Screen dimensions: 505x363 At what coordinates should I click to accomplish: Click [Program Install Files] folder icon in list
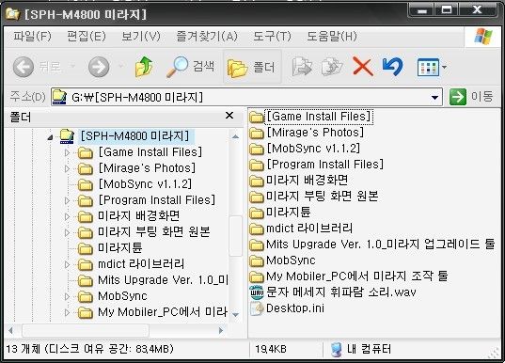point(257,165)
